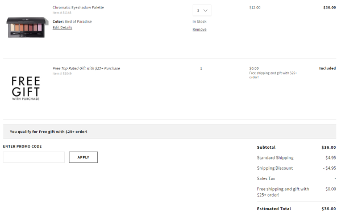This screenshot has width=341, height=213.
Task: Click the Apply promo code button
Action: (x=84, y=157)
